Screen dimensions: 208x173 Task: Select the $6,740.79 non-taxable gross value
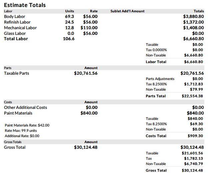click(x=193, y=164)
